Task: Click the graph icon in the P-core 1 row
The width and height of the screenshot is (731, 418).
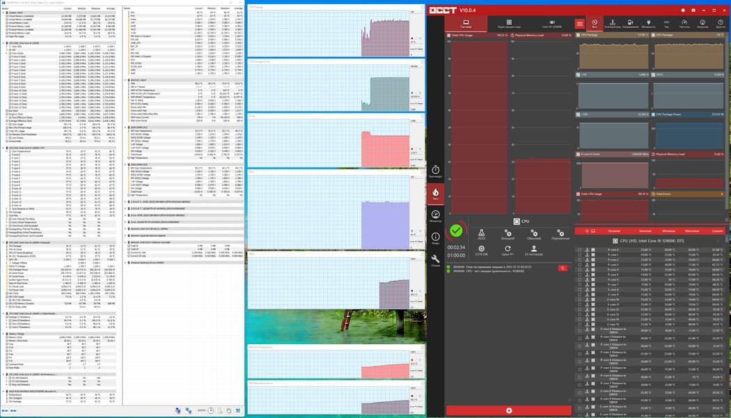Action: 587,255
